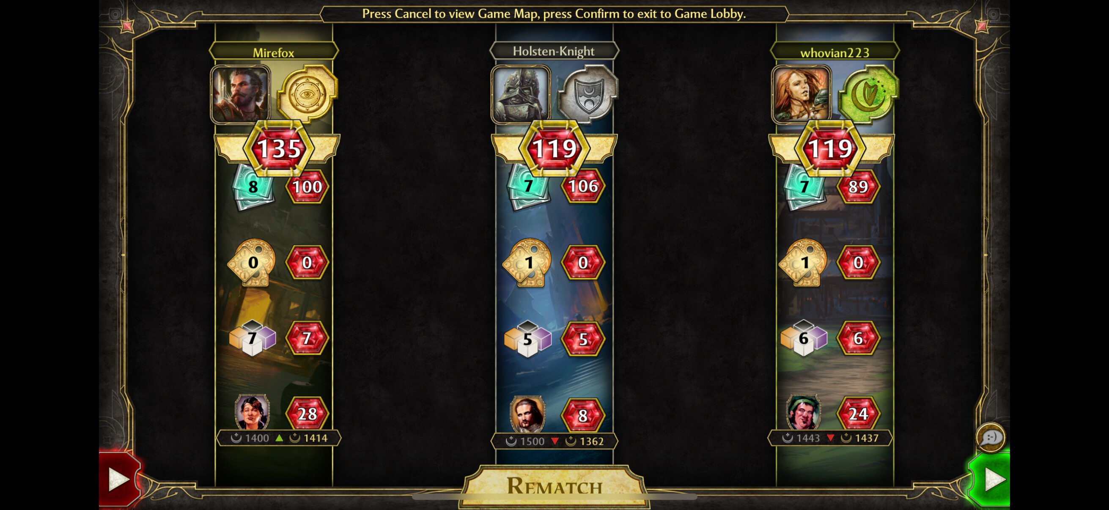Click the Rematch button

click(x=554, y=486)
